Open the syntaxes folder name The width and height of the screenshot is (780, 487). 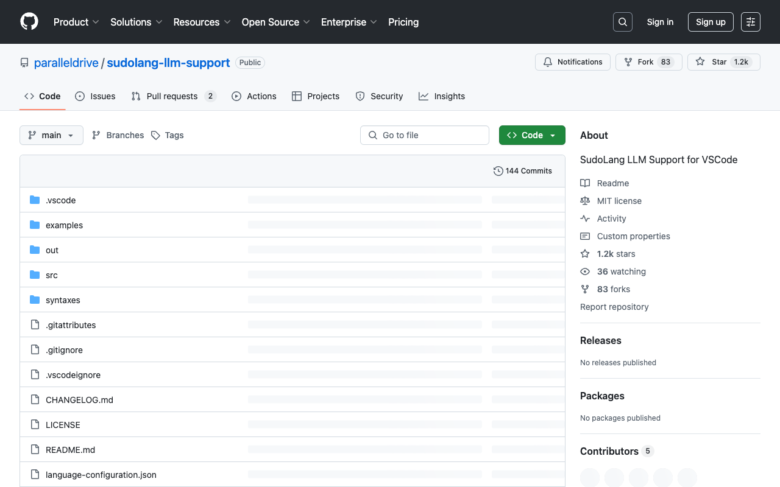63,300
